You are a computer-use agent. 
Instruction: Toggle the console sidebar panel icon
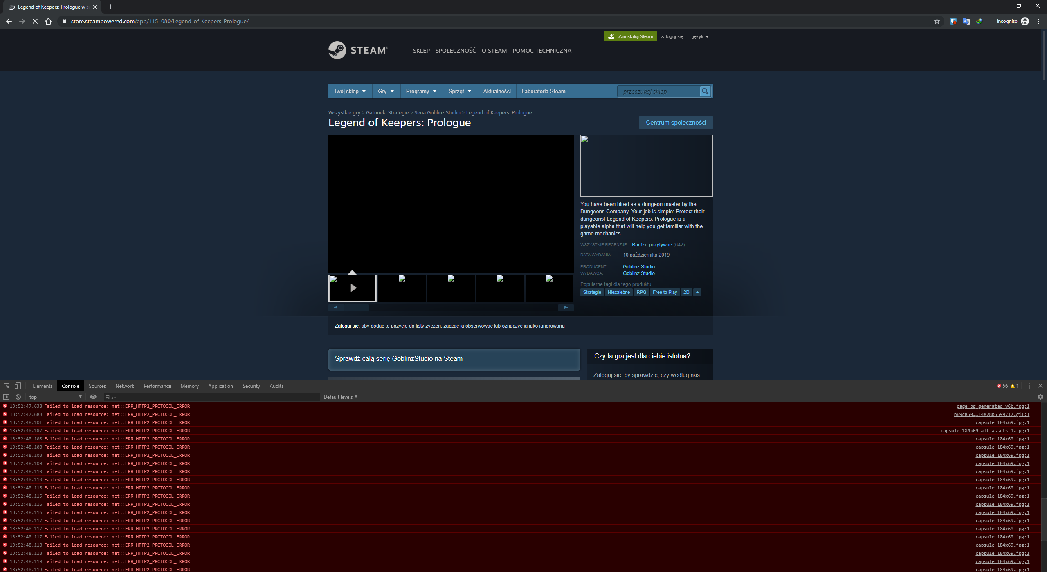[6, 397]
